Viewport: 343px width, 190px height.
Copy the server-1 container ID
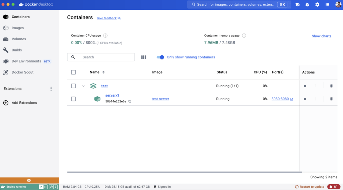[130, 101]
